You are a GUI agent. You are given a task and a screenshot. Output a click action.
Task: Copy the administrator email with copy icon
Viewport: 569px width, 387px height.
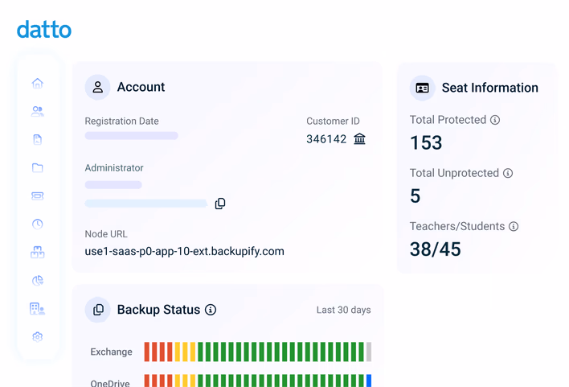[220, 204]
